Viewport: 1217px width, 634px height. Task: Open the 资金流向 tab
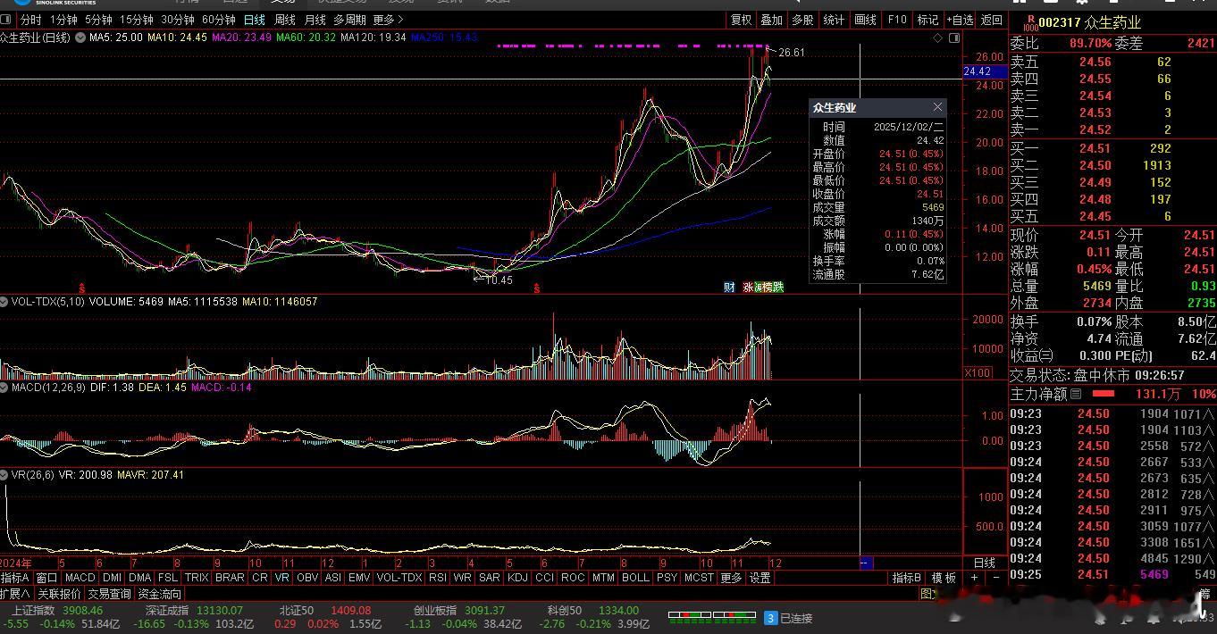point(160,594)
